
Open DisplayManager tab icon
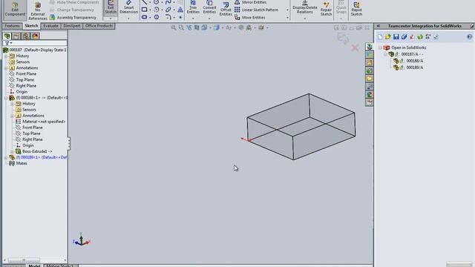[x=35, y=36]
